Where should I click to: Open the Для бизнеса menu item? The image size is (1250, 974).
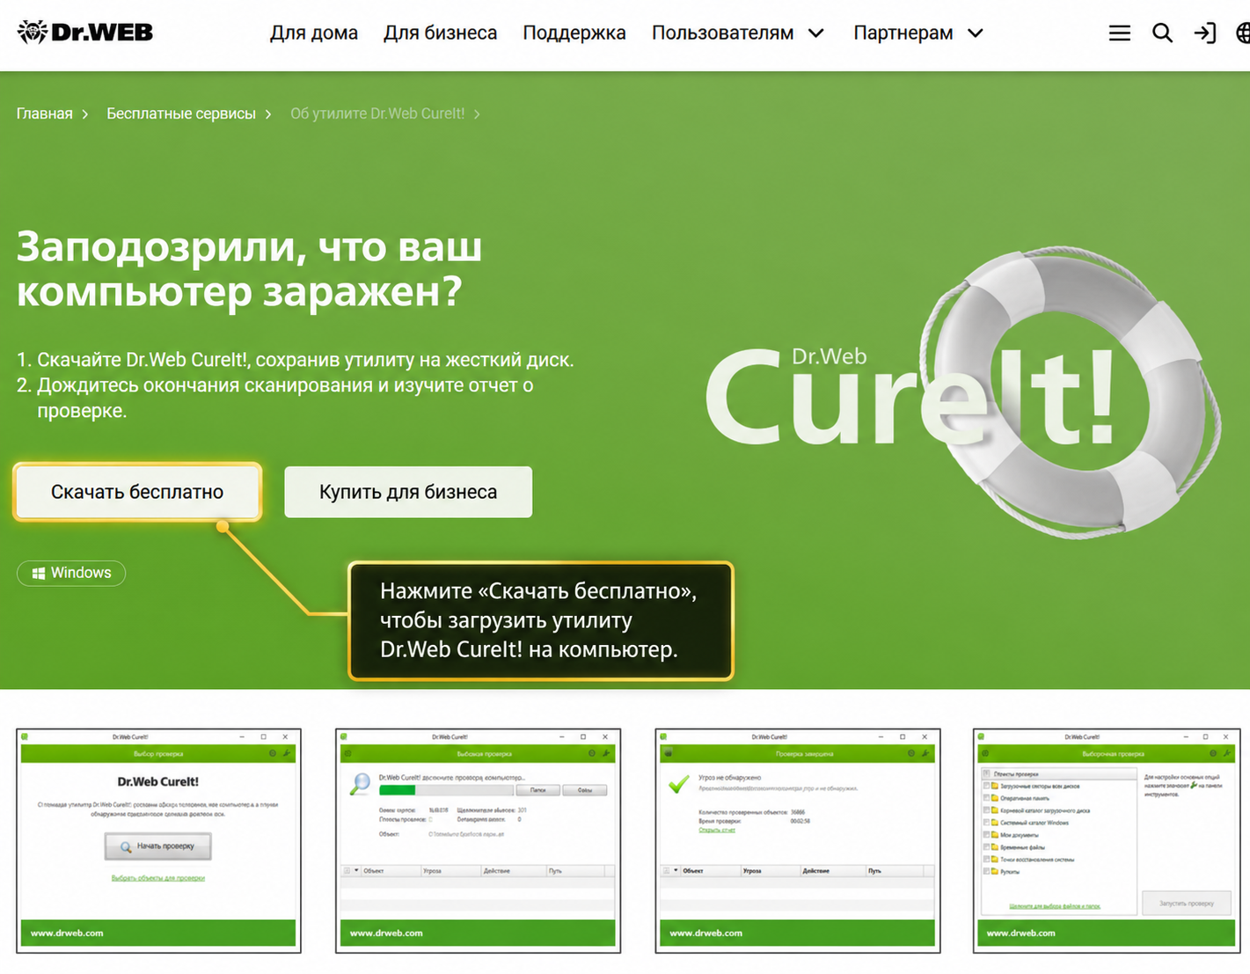coord(440,33)
